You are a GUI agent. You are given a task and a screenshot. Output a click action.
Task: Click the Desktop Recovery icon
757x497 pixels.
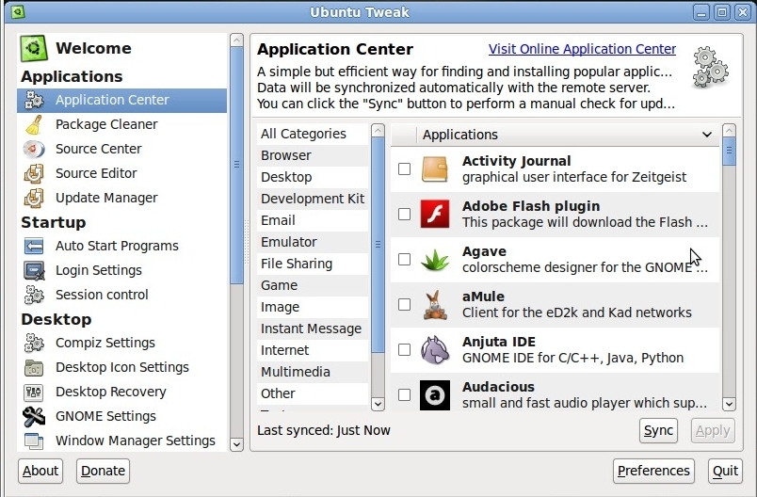click(x=34, y=392)
